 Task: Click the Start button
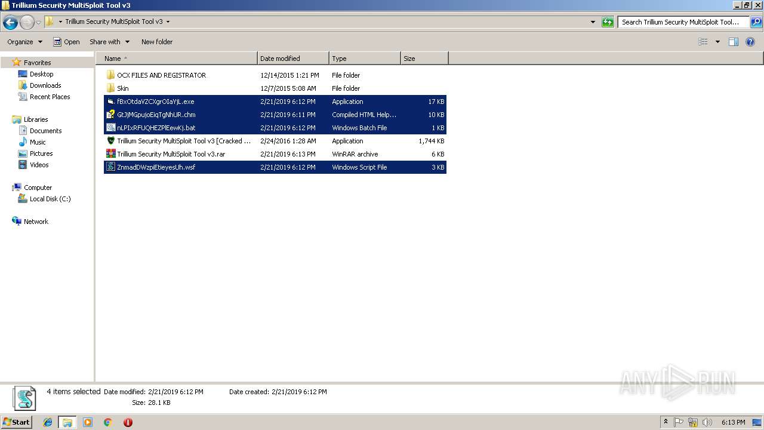pos(17,422)
